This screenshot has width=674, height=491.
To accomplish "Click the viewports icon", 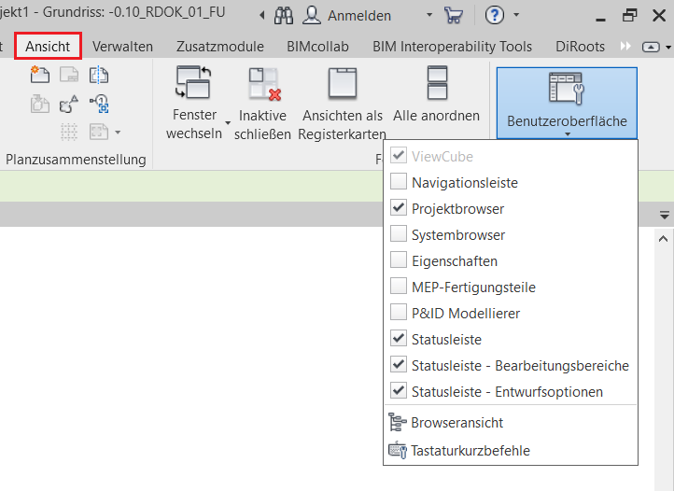I will pos(99,132).
